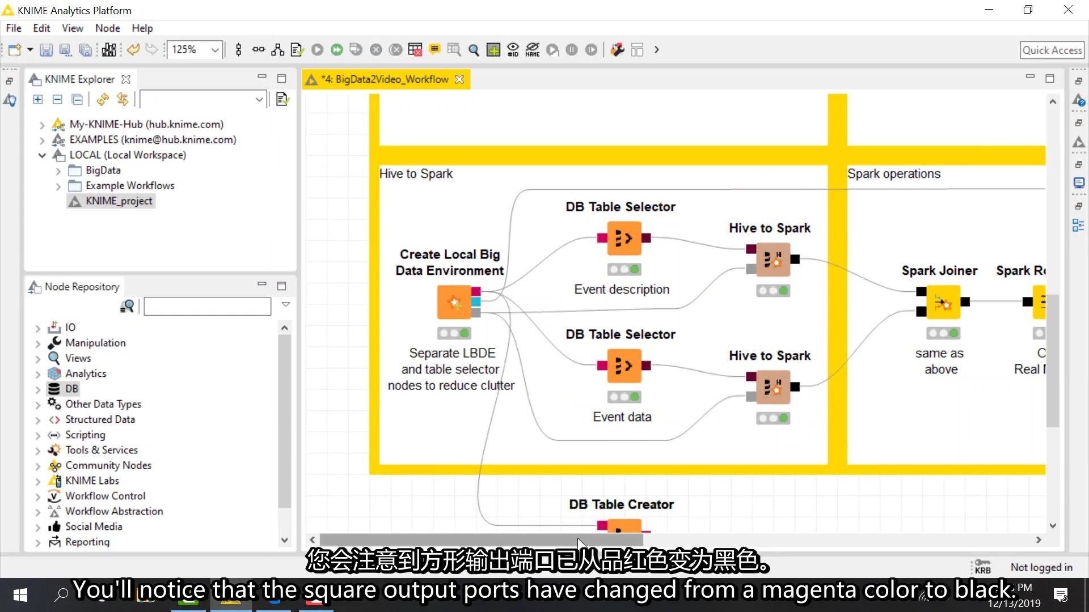1089x612 pixels.
Task: Click the Save As toolbar icon
Action: coord(66,50)
